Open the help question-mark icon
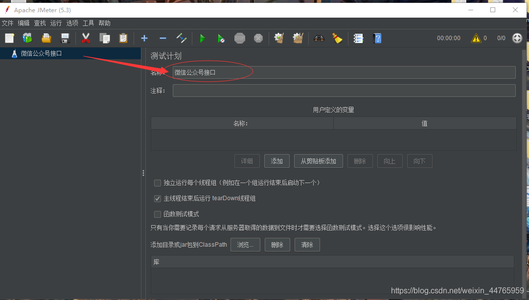Image resolution: width=529 pixels, height=300 pixels. click(377, 38)
